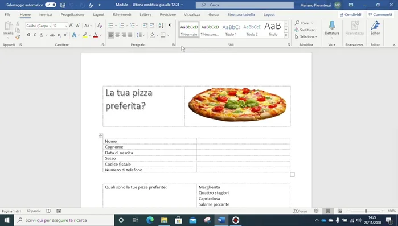The width and height of the screenshot is (398, 226).
Task: Switch to Read Mode view
Action: coord(316,211)
